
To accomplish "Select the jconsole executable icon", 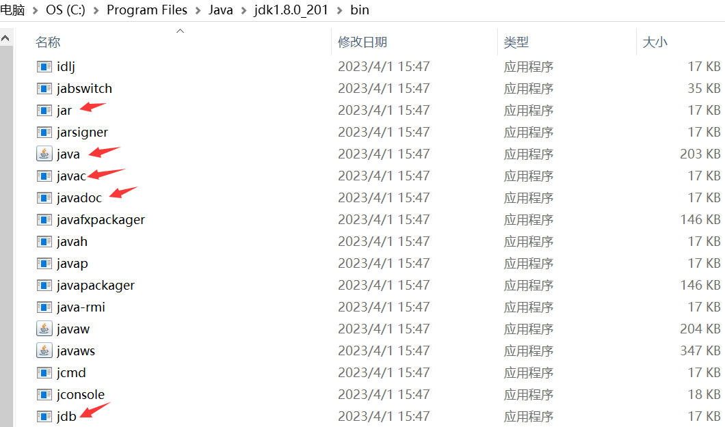I will [44, 395].
